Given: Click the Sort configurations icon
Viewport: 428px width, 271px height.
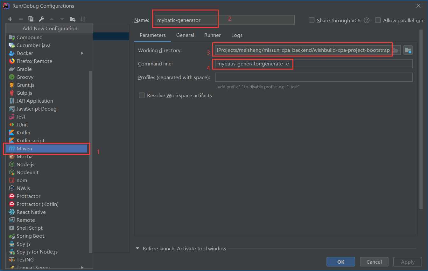Looking at the screenshot, I should tap(83, 19).
